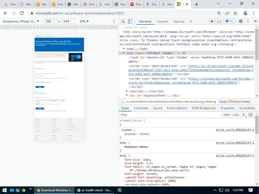The image size is (259, 194).
Task: Show hidden system tray icons
Action: 215,190
